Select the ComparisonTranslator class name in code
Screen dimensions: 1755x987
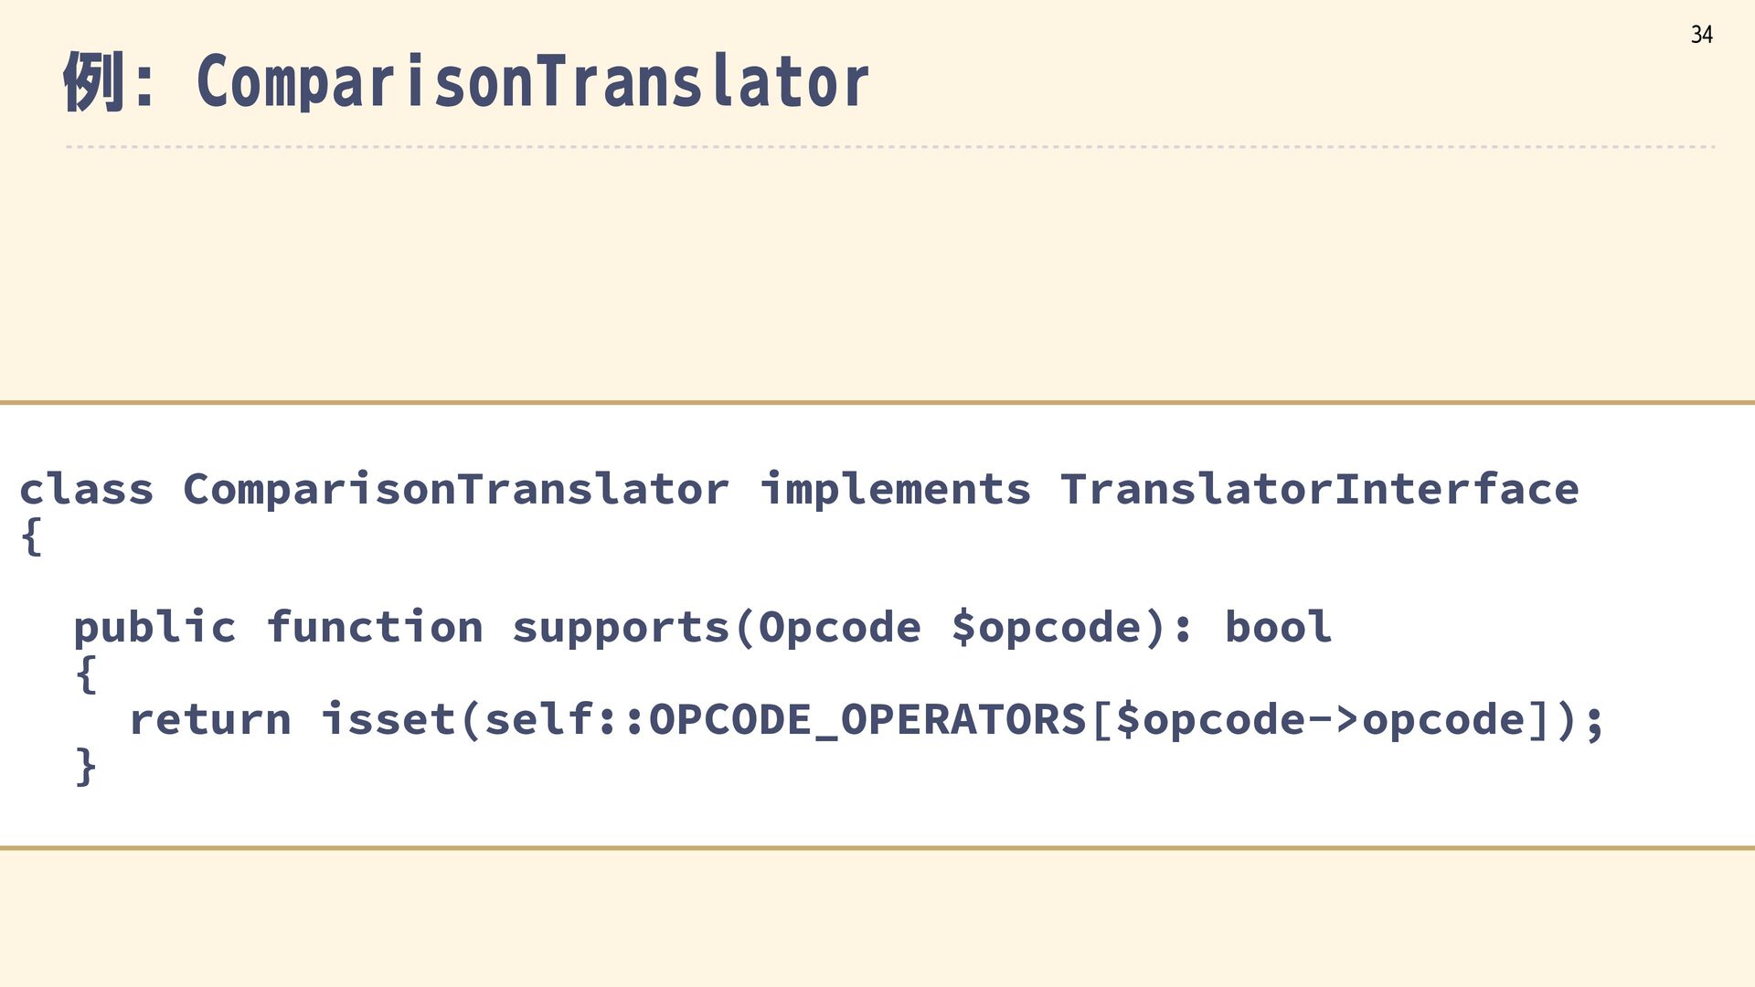coord(456,489)
